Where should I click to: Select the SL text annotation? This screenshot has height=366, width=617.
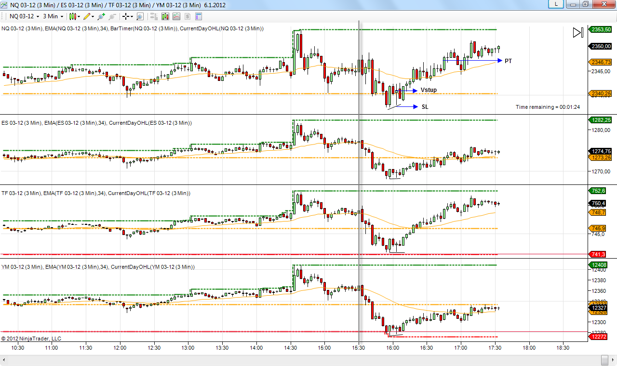tap(425, 107)
